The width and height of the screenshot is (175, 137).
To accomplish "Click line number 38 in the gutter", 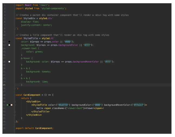I will pyautogui.click(x=4, y=128).
